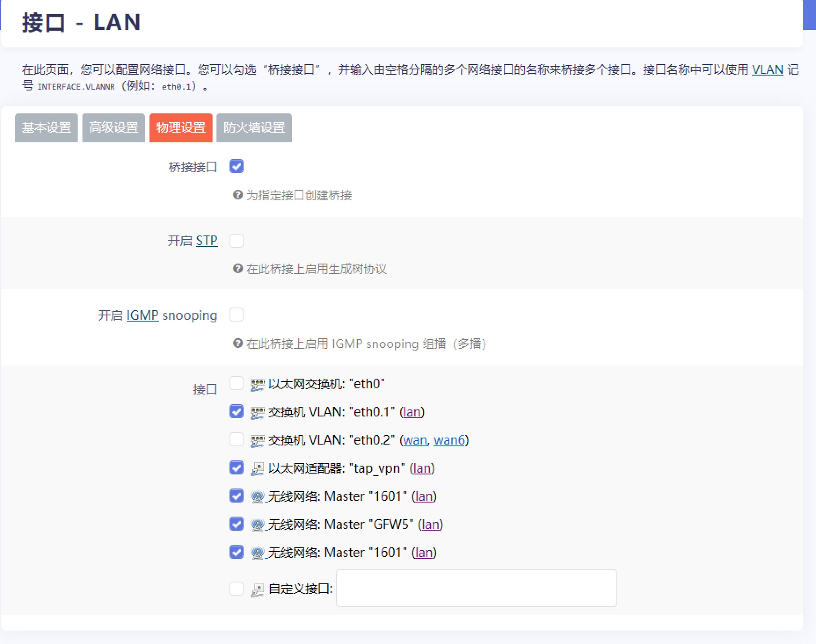Enable the 开启 STP checkbox
The image size is (816, 644).
tap(237, 241)
